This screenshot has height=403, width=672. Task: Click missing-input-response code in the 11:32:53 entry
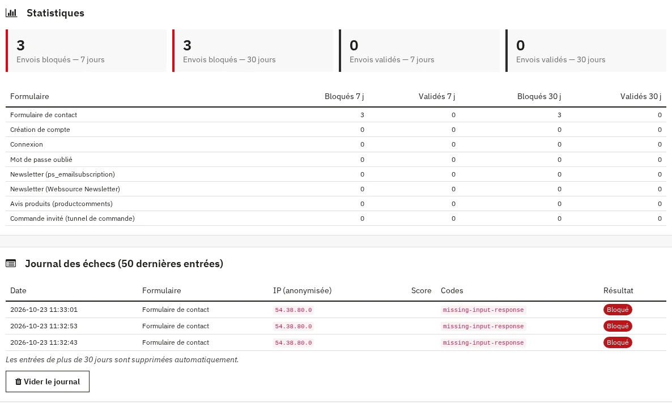[x=483, y=327]
